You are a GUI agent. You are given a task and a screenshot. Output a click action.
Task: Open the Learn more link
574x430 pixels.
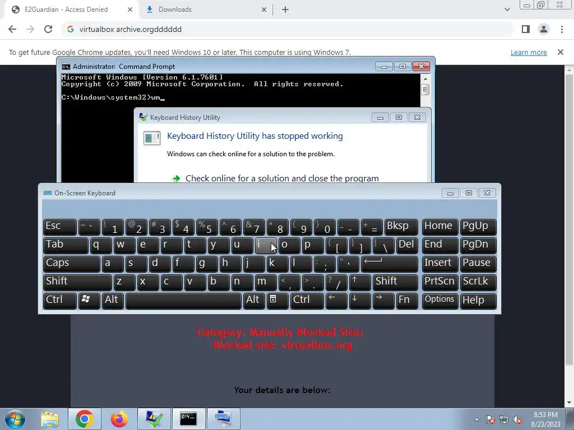(529, 52)
